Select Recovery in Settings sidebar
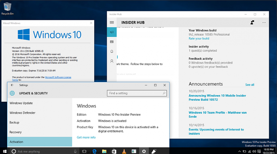Viewport: 277px width, 154px height. click(16, 132)
